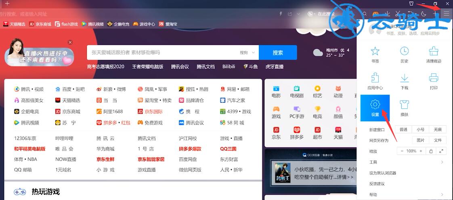Open the address bar dropdown chevron

point(299,14)
